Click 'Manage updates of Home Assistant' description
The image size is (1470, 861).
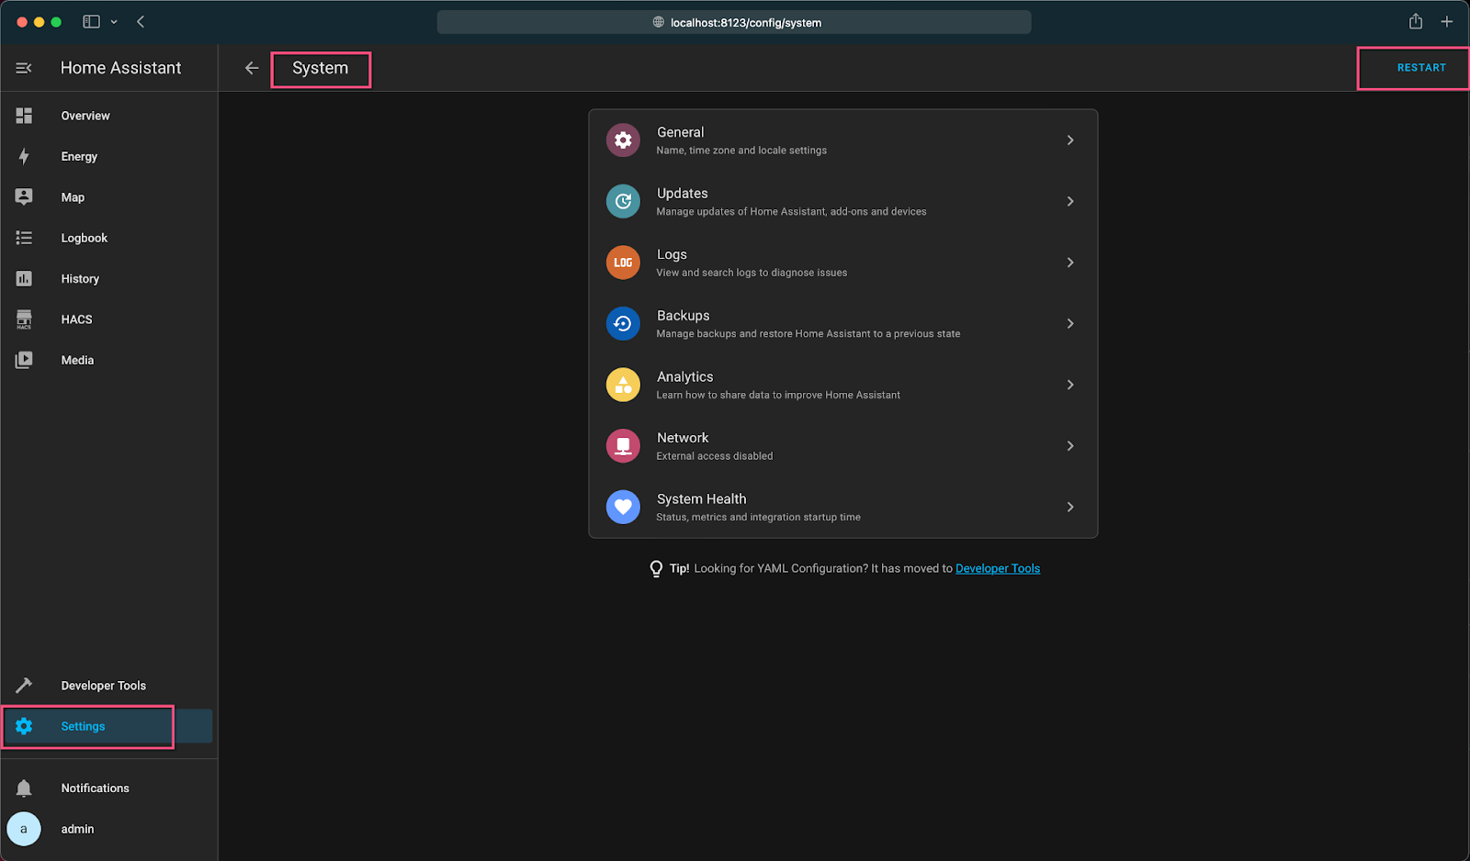pyautogui.click(x=791, y=211)
